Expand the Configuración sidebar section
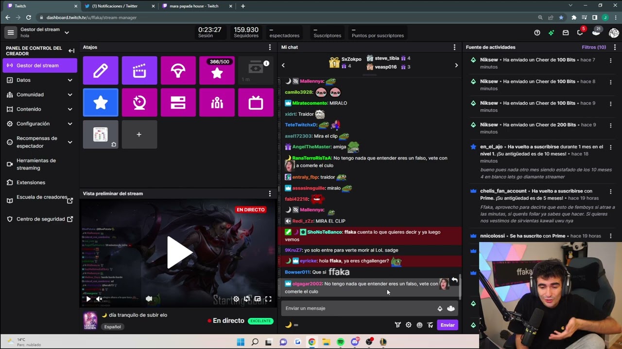622x349 pixels. coord(70,124)
